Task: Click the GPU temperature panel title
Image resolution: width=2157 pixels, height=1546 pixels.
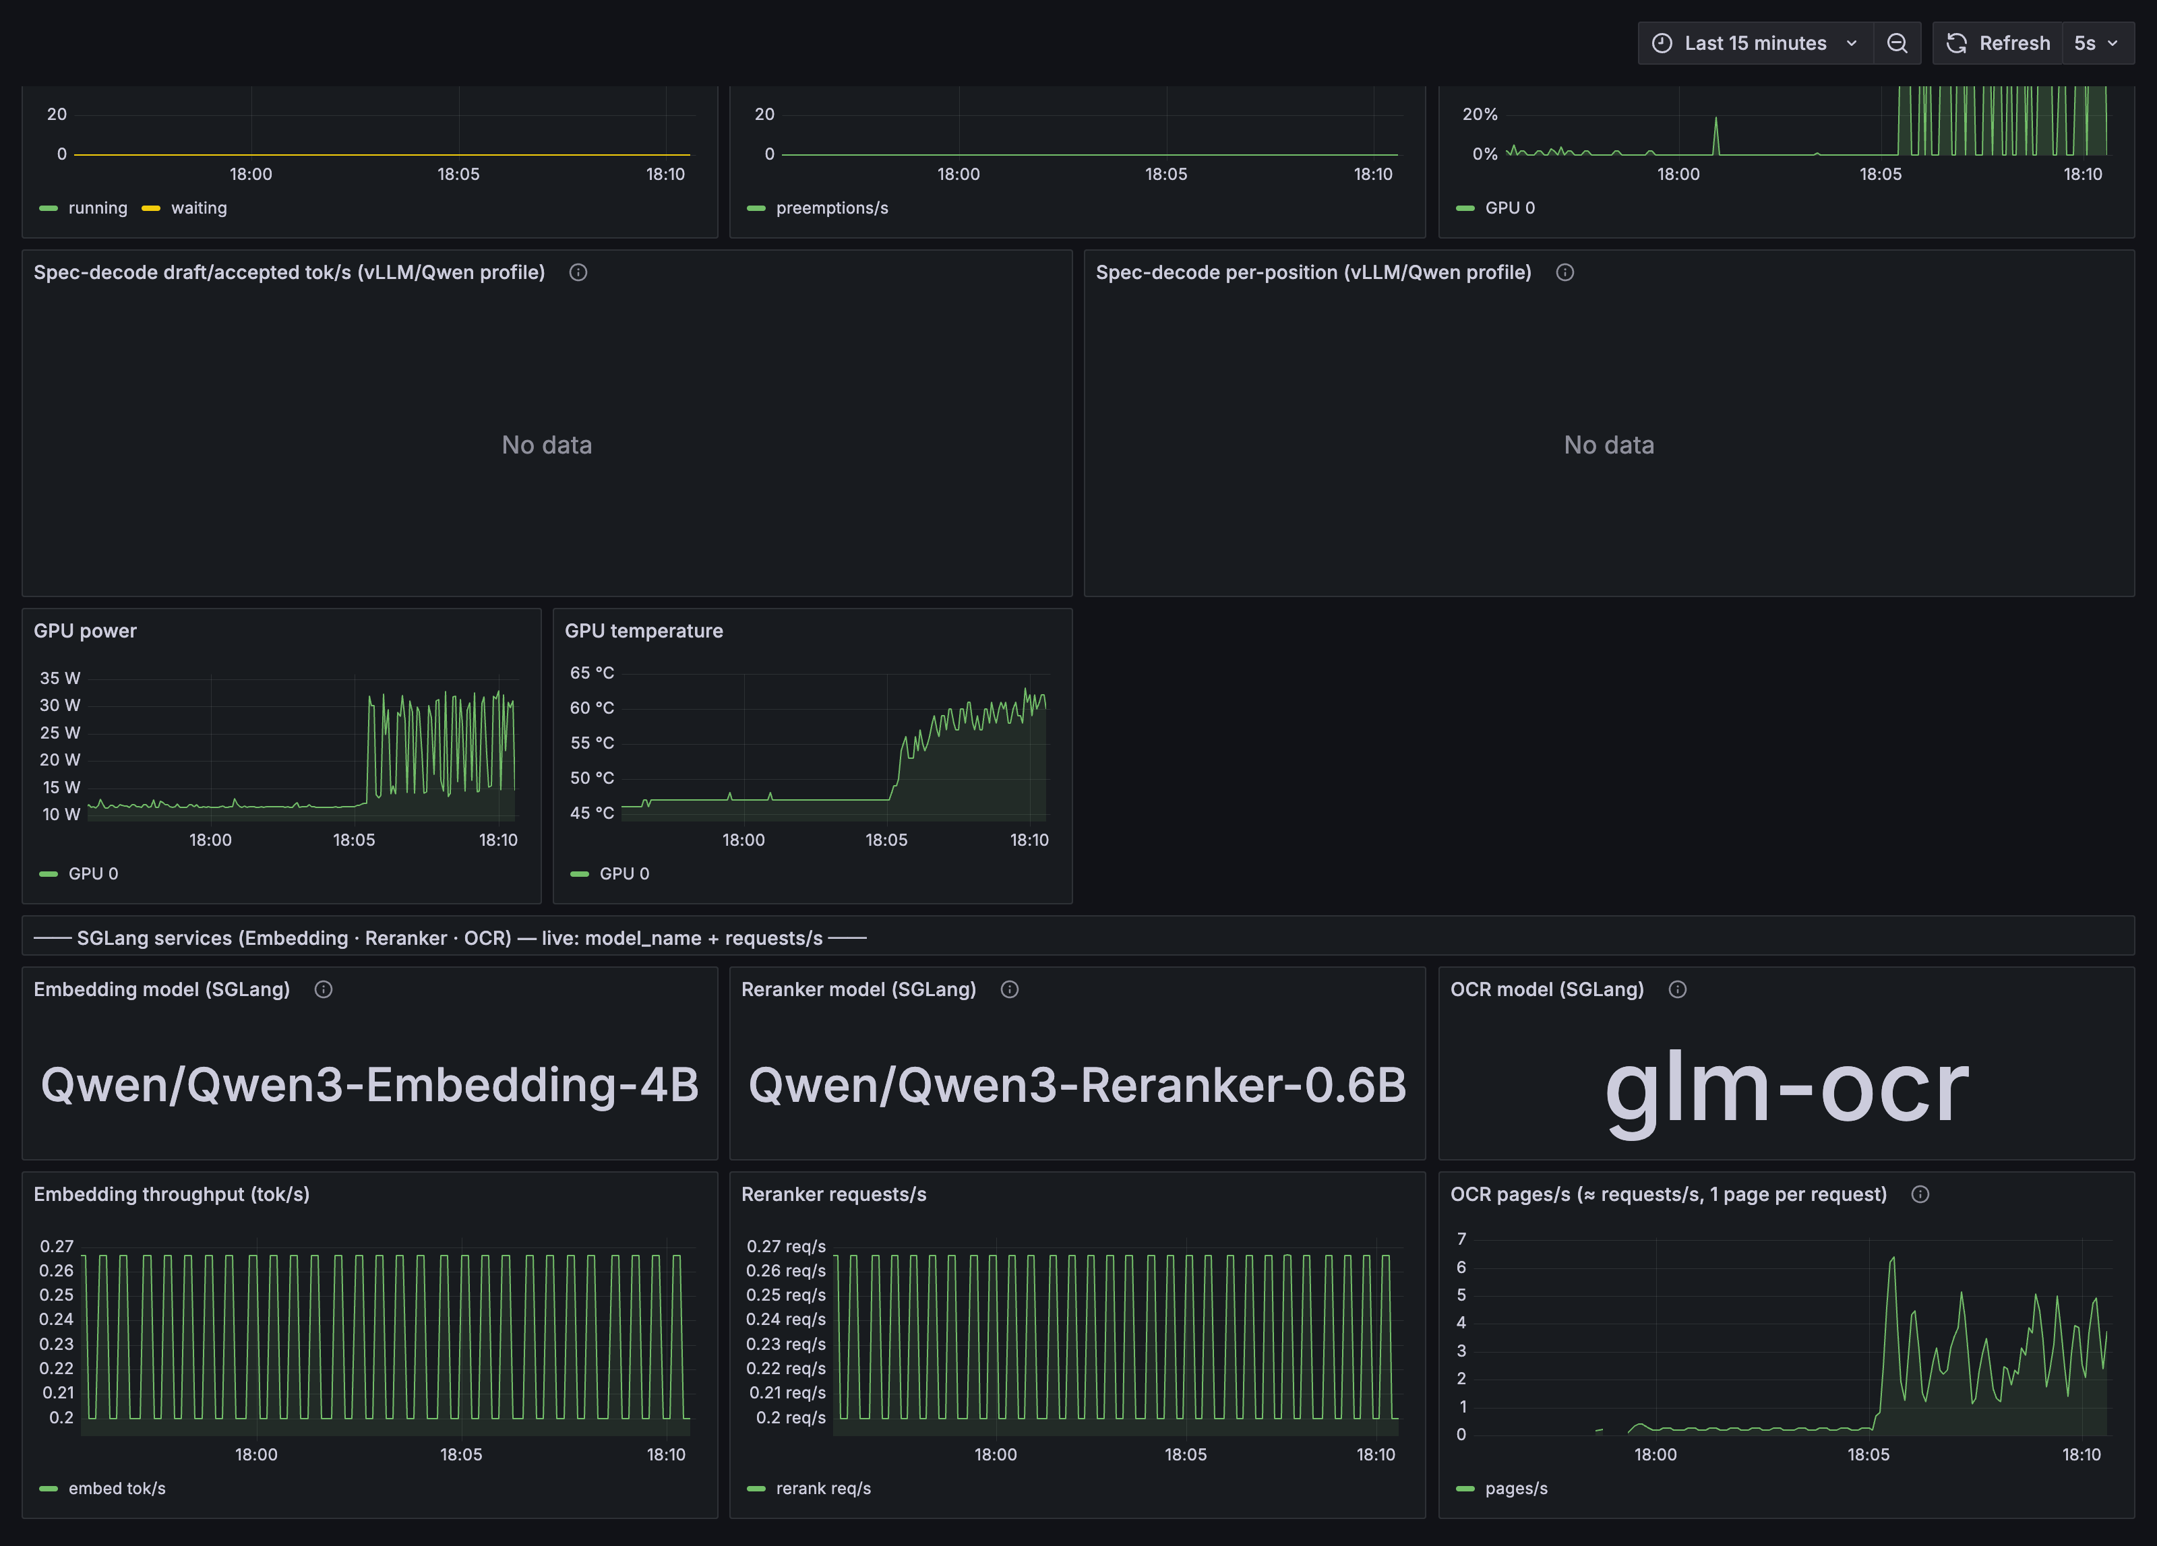Action: [x=644, y=631]
